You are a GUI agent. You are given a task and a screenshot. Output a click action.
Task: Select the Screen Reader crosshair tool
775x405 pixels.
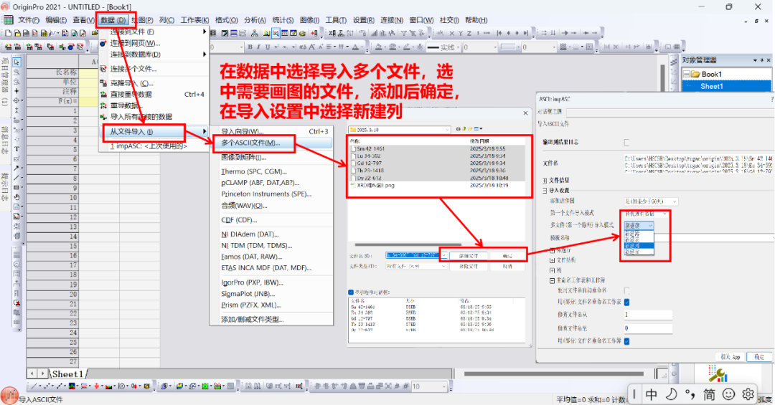[17, 91]
